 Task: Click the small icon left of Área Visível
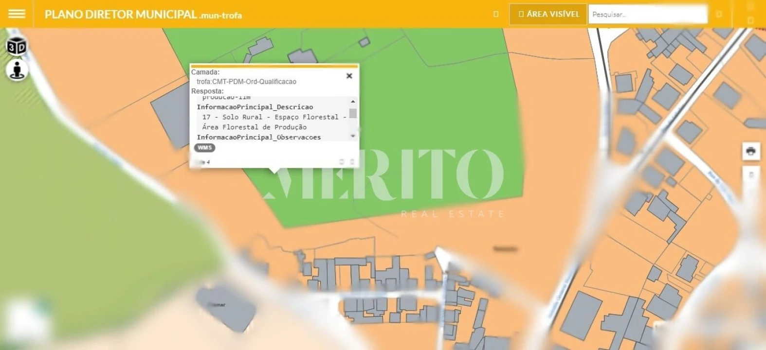pyautogui.click(x=496, y=14)
